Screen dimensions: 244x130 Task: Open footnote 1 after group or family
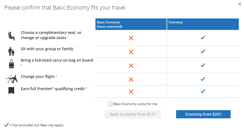click(x=75, y=48)
